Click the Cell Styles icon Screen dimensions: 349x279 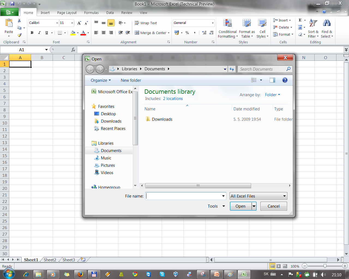coord(262,23)
